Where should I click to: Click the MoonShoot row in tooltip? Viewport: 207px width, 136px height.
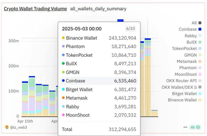[99, 115]
